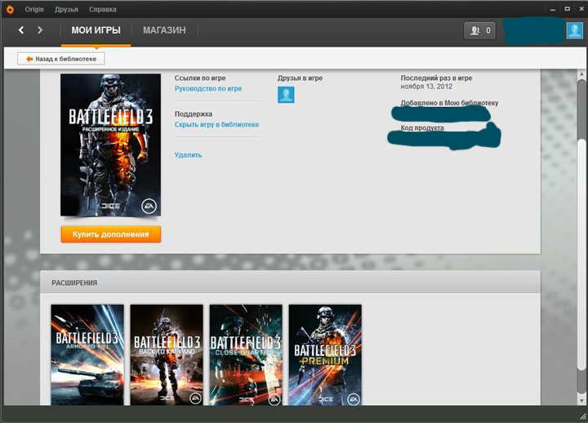Click the friend avatar under Друзья в игре

coord(286,95)
